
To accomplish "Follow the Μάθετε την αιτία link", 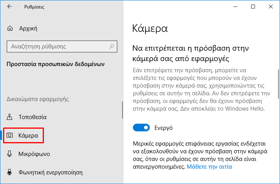I will (209, 167).
